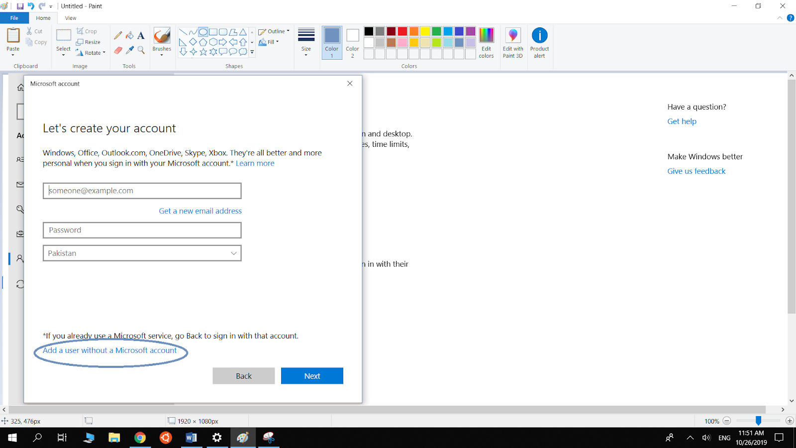
Task: Choose the Rounded rectangle shape
Action: 223,32
